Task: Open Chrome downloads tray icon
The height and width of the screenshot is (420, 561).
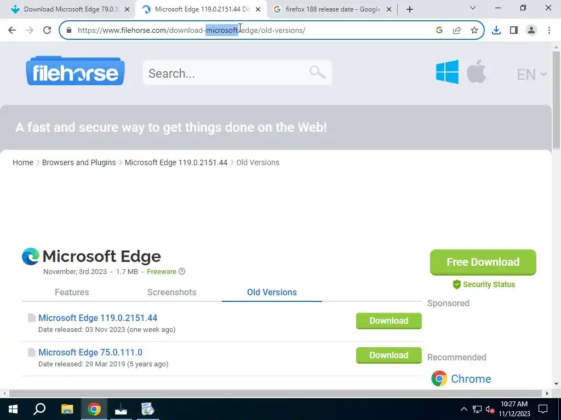Action: 496,31
